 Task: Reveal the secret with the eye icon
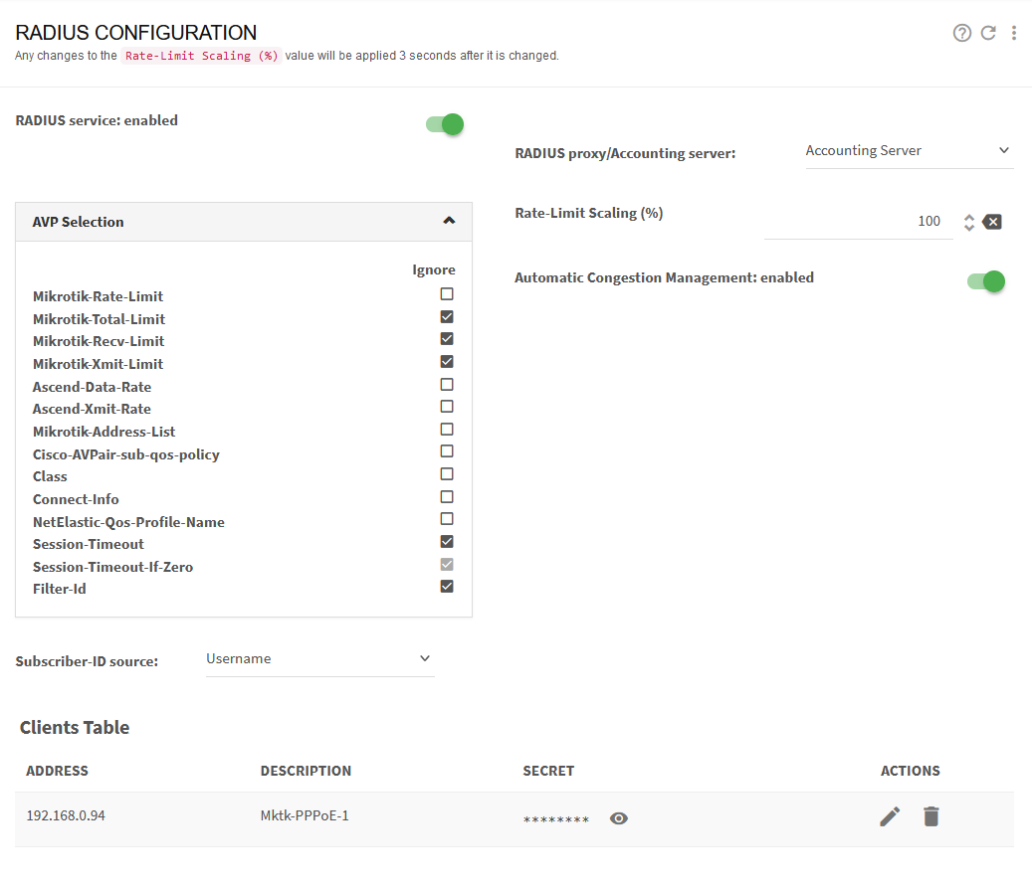point(618,817)
